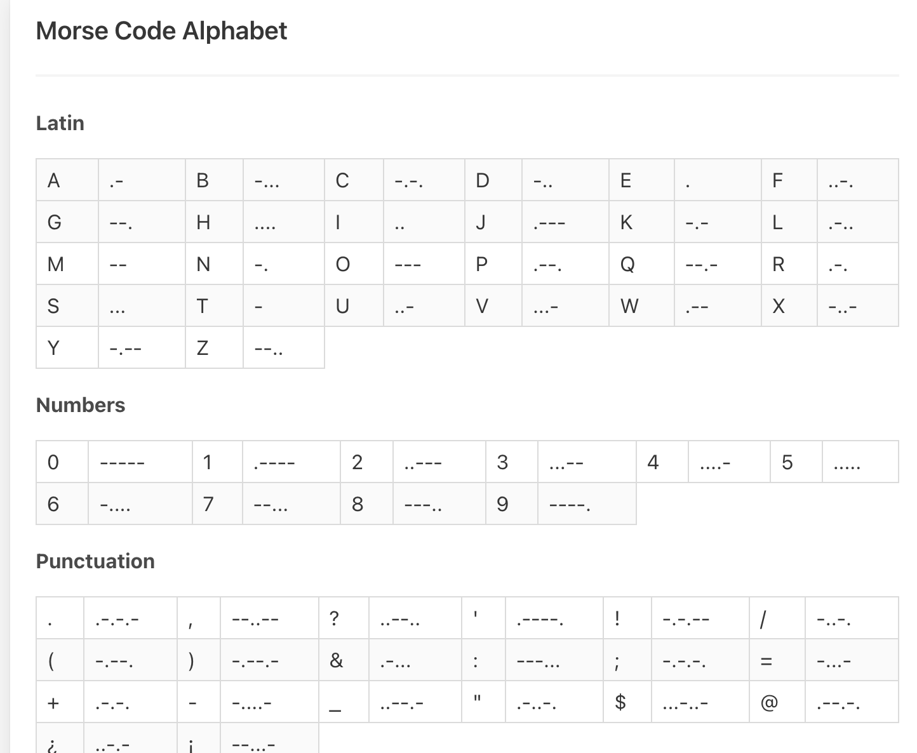This screenshot has width=917, height=753.
Task: Click the letter C cell
Action: (x=354, y=180)
